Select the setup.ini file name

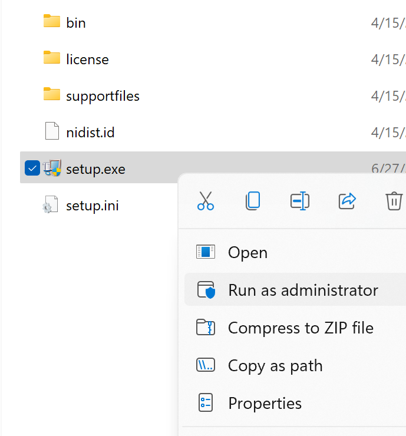(93, 206)
